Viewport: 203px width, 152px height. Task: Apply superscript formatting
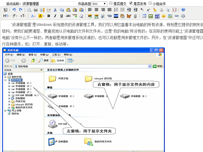(x=149, y=10)
